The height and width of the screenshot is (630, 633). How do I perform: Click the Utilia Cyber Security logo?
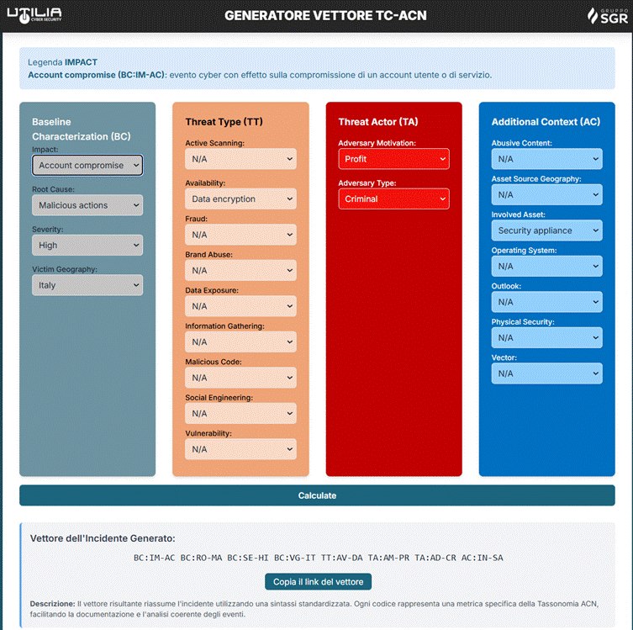coord(34,15)
